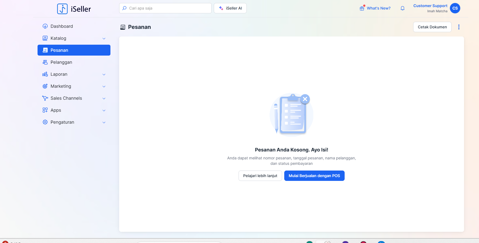Image resolution: width=479 pixels, height=243 pixels.
Task: Click the CS profile avatar
Action: pos(455,8)
